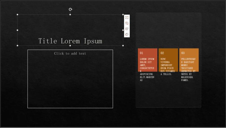Click the text-fit icon atop floating toolbar
Image resolution: width=226 pixels, height=128 pixels.
[x=127, y=17]
